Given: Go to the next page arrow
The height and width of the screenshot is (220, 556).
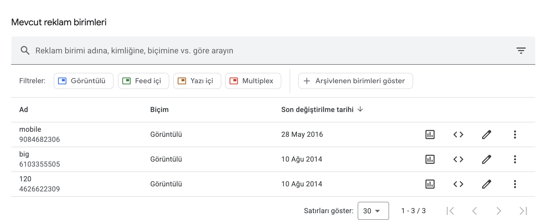Looking at the screenshot, I should (x=499, y=211).
